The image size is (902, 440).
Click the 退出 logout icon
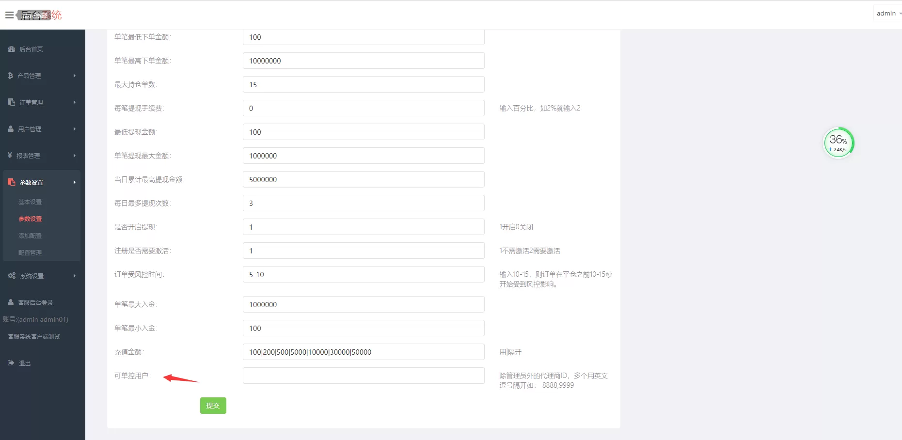[x=10, y=363]
